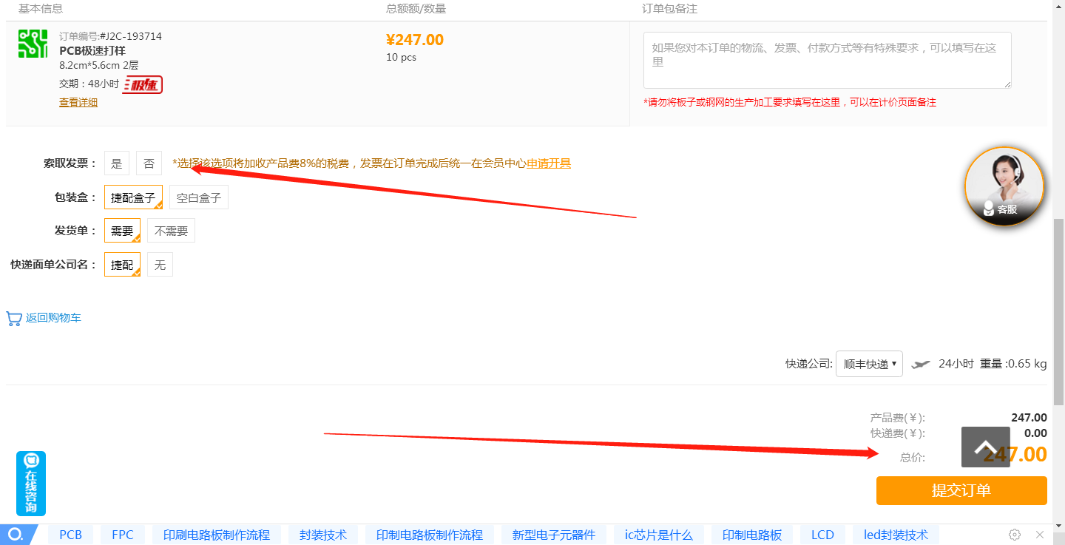Click the green PCB product icon
1065x545 pixels.
click(x=33, y=44)
